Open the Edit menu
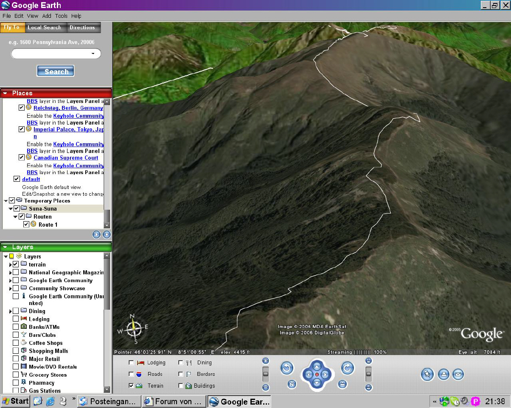This screenshot has width=511, height=408. [x=19, y=16]
